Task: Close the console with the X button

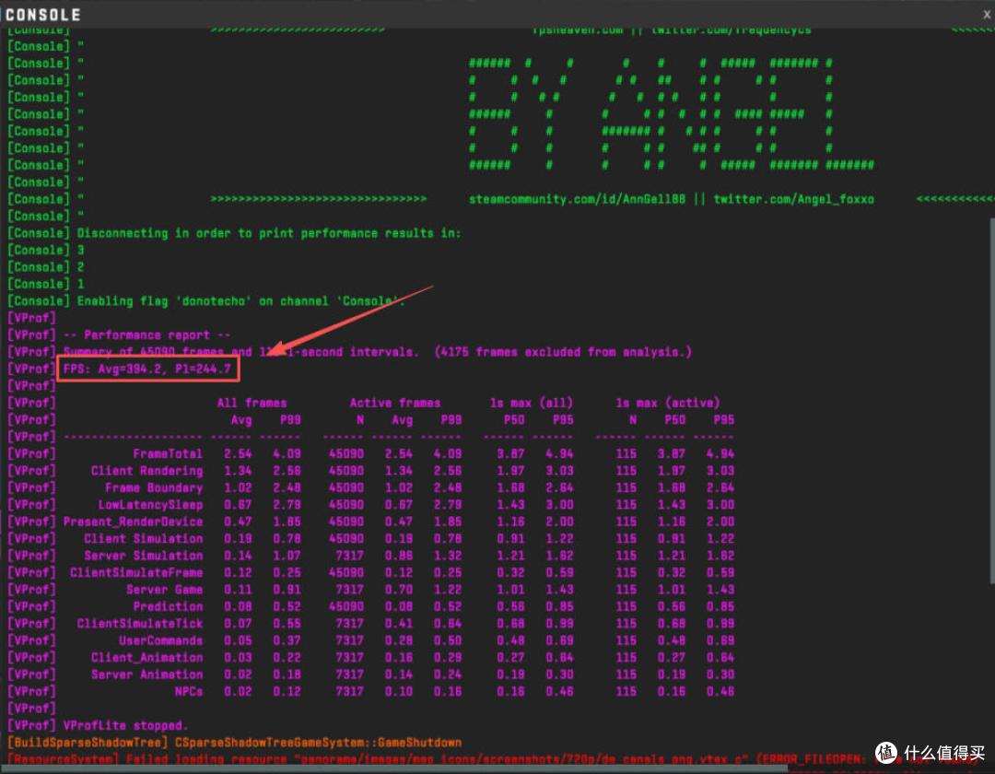Action: (x=987, y=14)
